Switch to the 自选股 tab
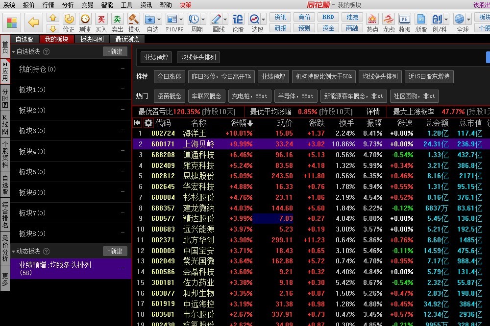This screenshot has height=326, width=490. [24, 39]
